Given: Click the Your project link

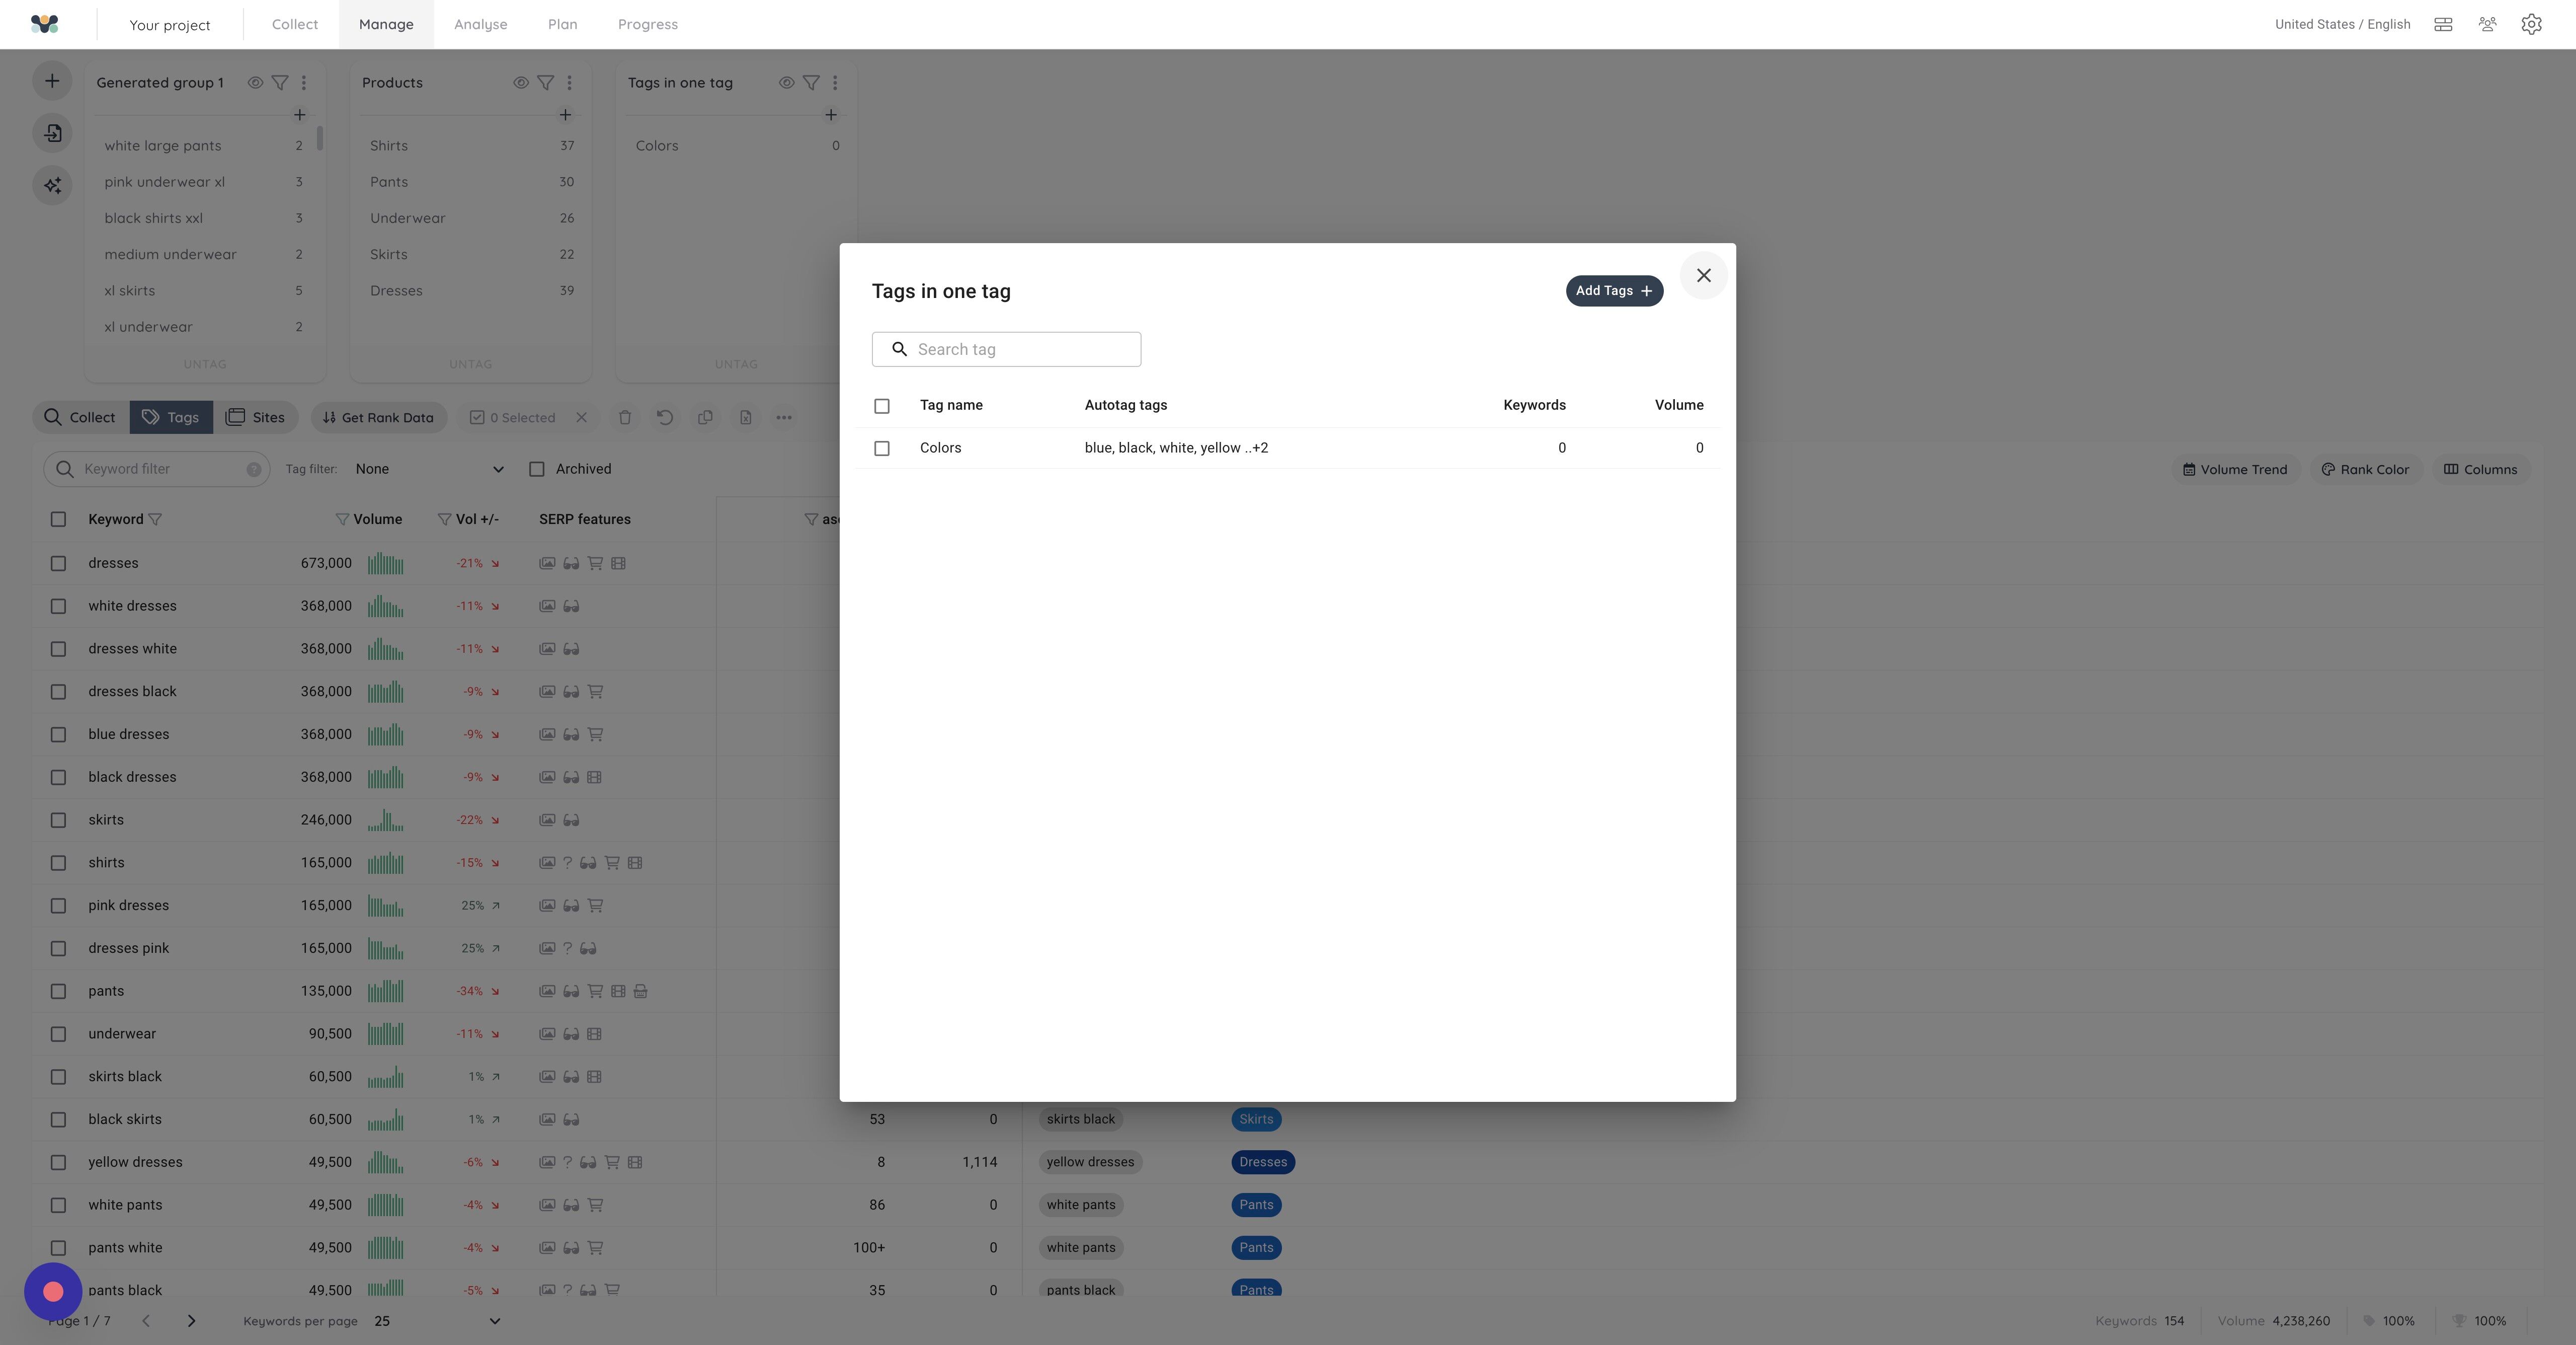Looking at the screenshot, I should click(x=170, y=25).
